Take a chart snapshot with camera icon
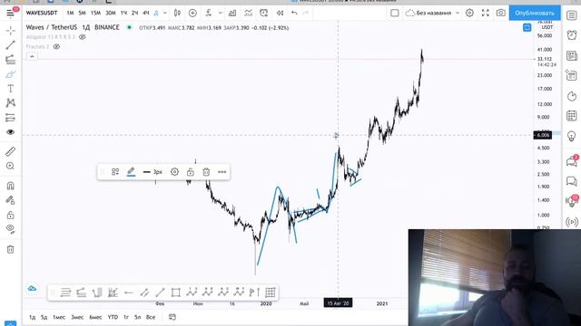This screenshot has width=581, height=326. (x=501, y=13)
